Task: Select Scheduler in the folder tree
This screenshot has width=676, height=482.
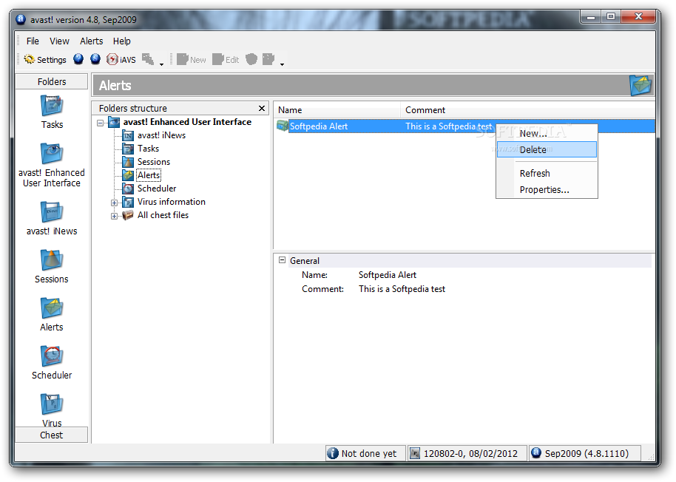Action: click(x=157, y=189)
